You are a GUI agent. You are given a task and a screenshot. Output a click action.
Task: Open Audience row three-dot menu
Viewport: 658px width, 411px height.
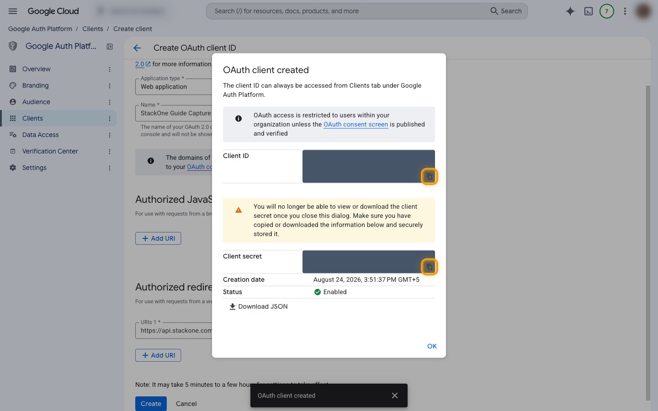pyautogui.click(x=110, y=102)
